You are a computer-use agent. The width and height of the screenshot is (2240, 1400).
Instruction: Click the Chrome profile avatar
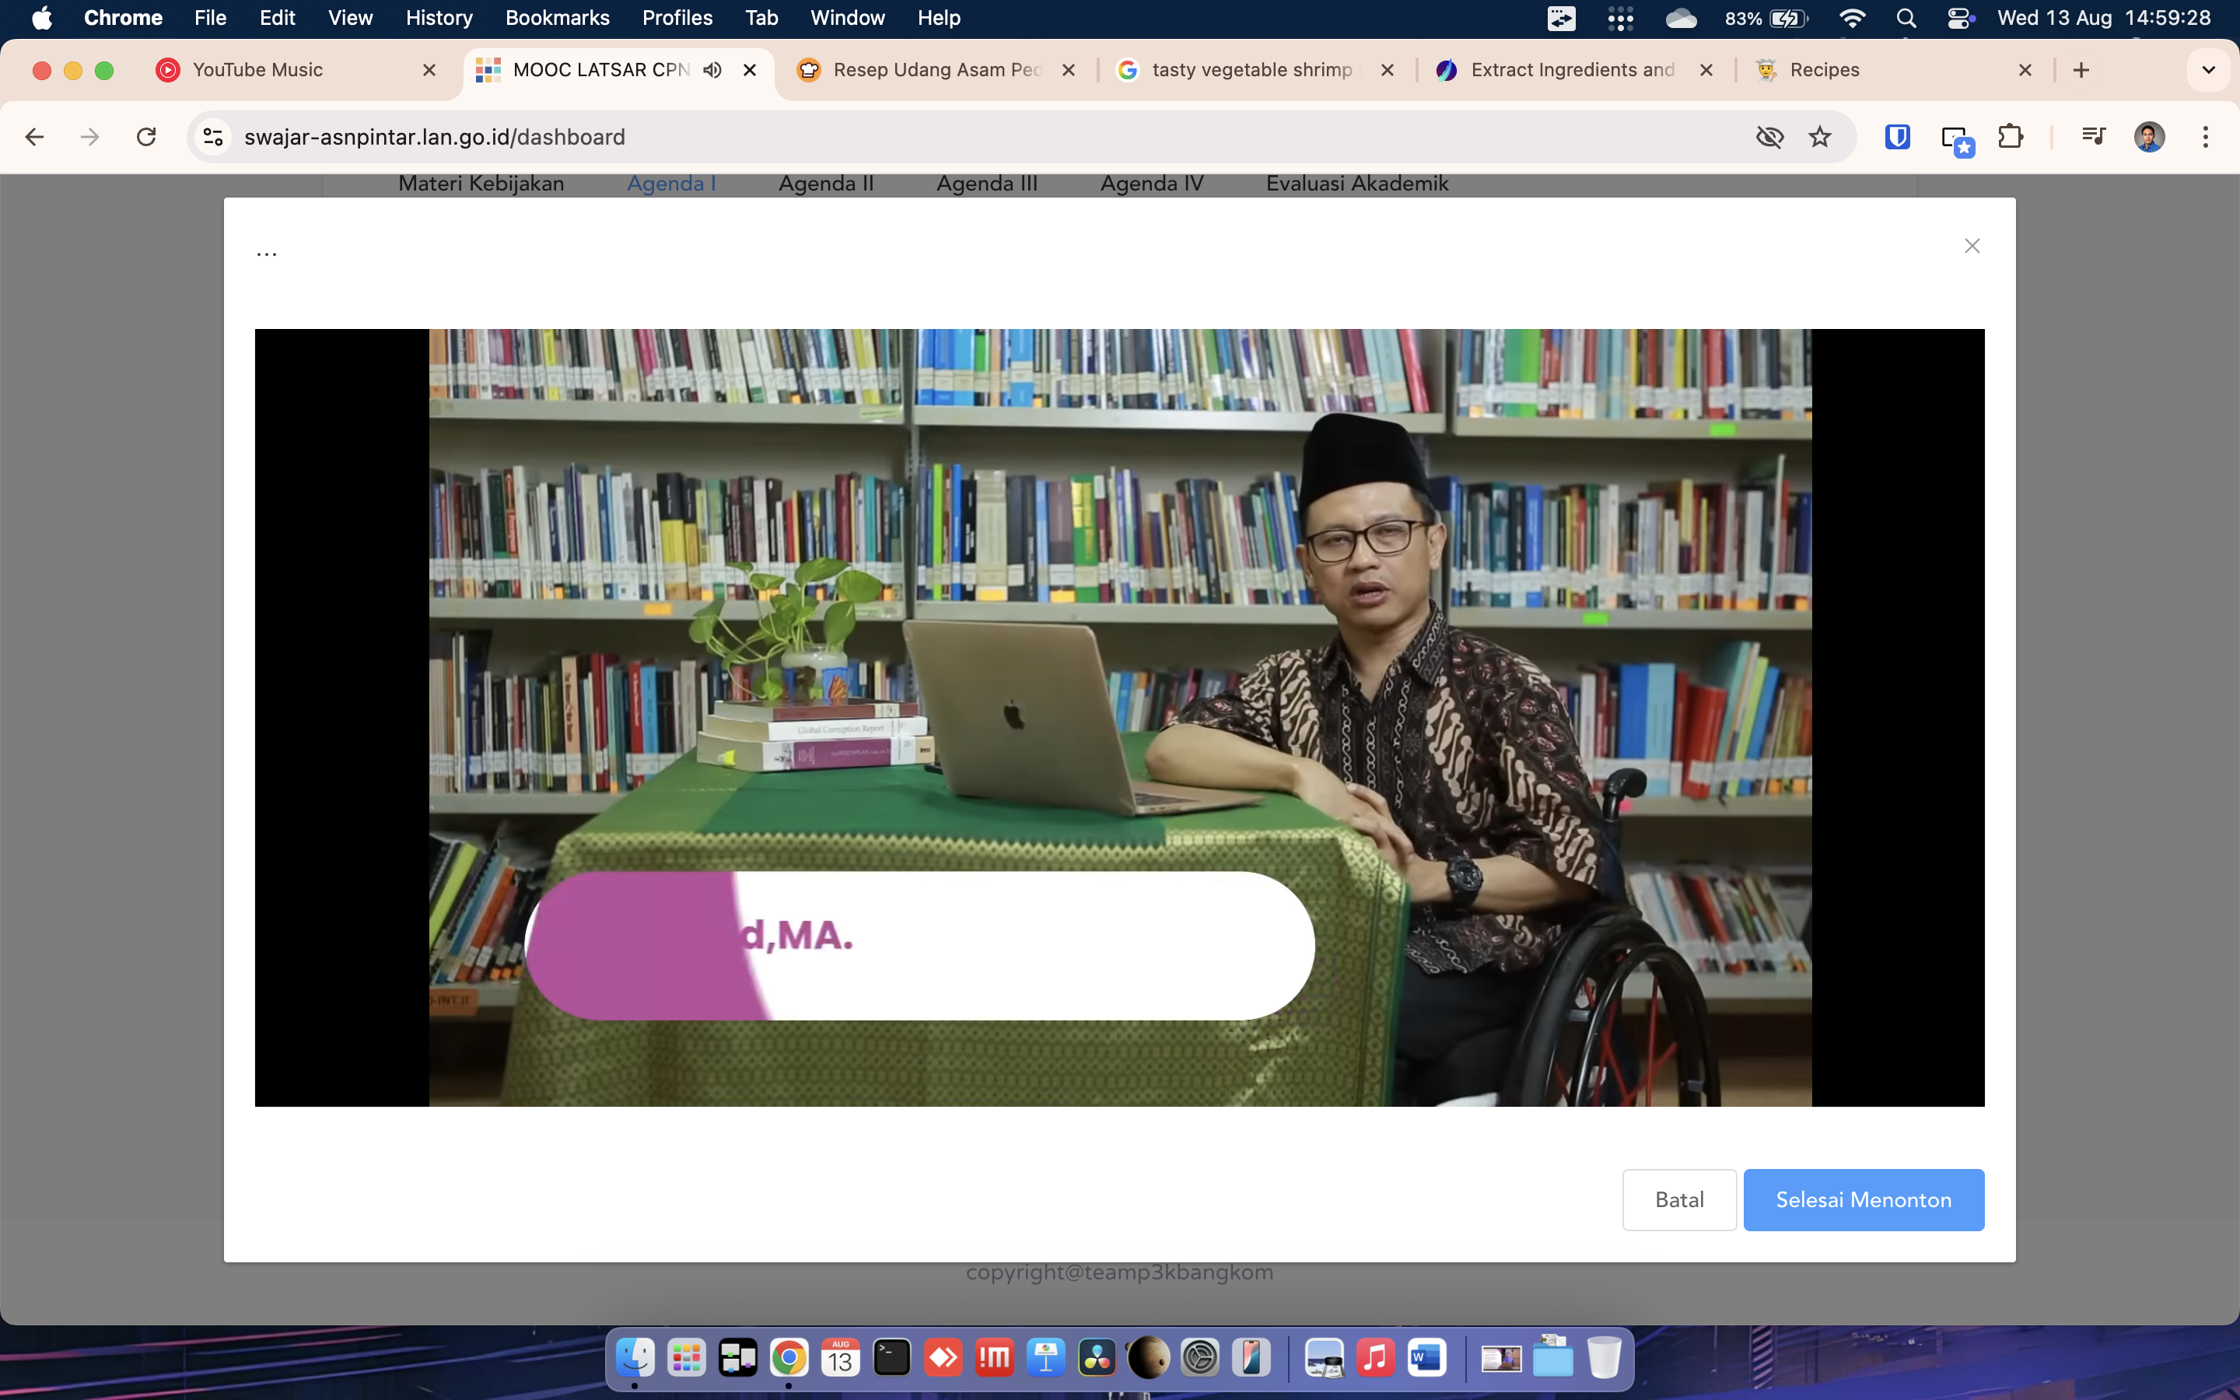pyautogui.click(x=2148, y=137)
